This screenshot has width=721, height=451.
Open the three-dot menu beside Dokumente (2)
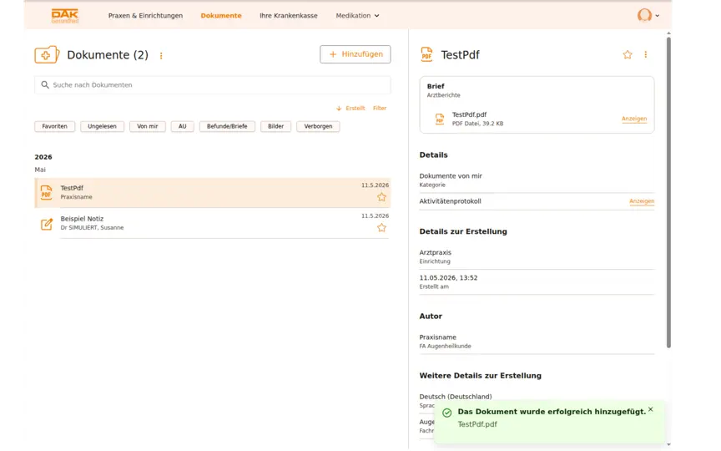[x=161, y=56]
